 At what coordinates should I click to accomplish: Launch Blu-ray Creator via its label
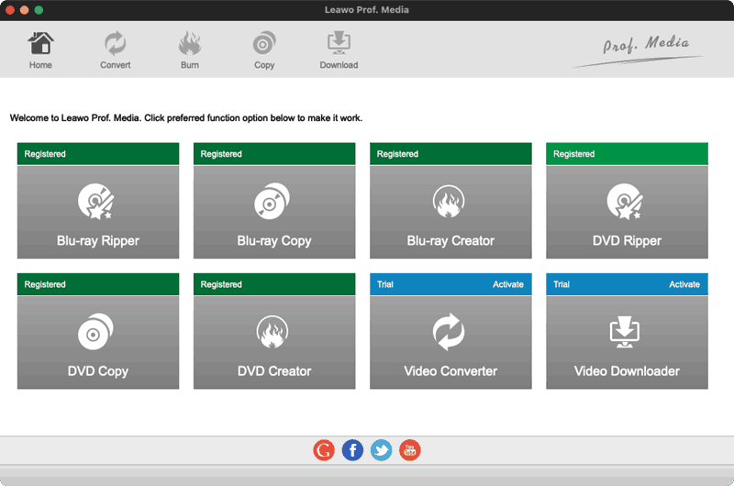coord(450,241)
